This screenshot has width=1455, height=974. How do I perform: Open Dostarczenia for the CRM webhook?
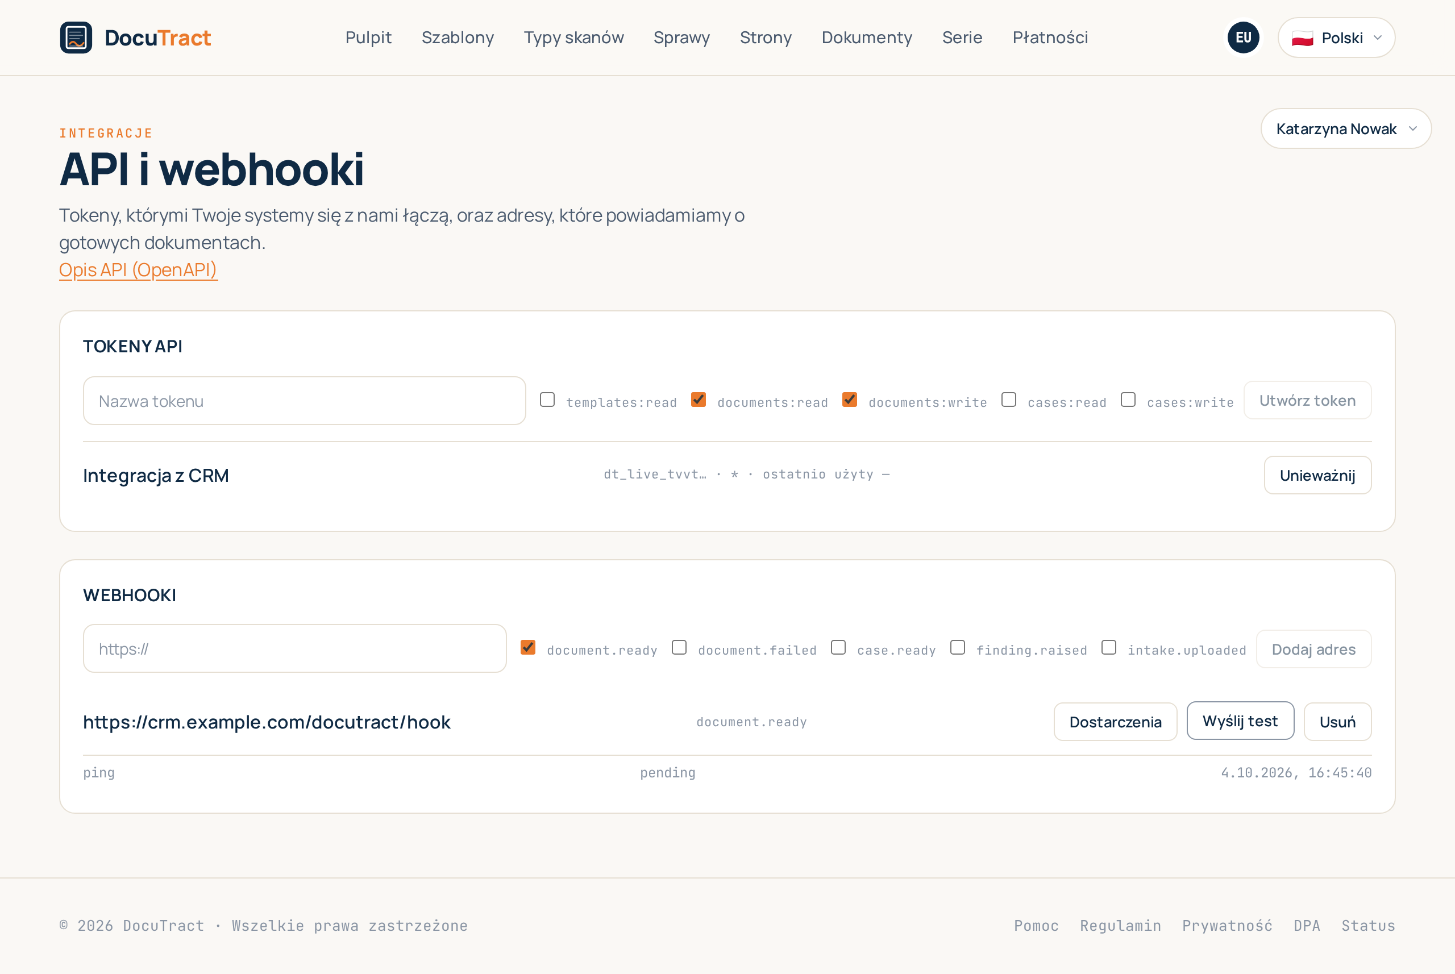click(x=1115, y=722)
